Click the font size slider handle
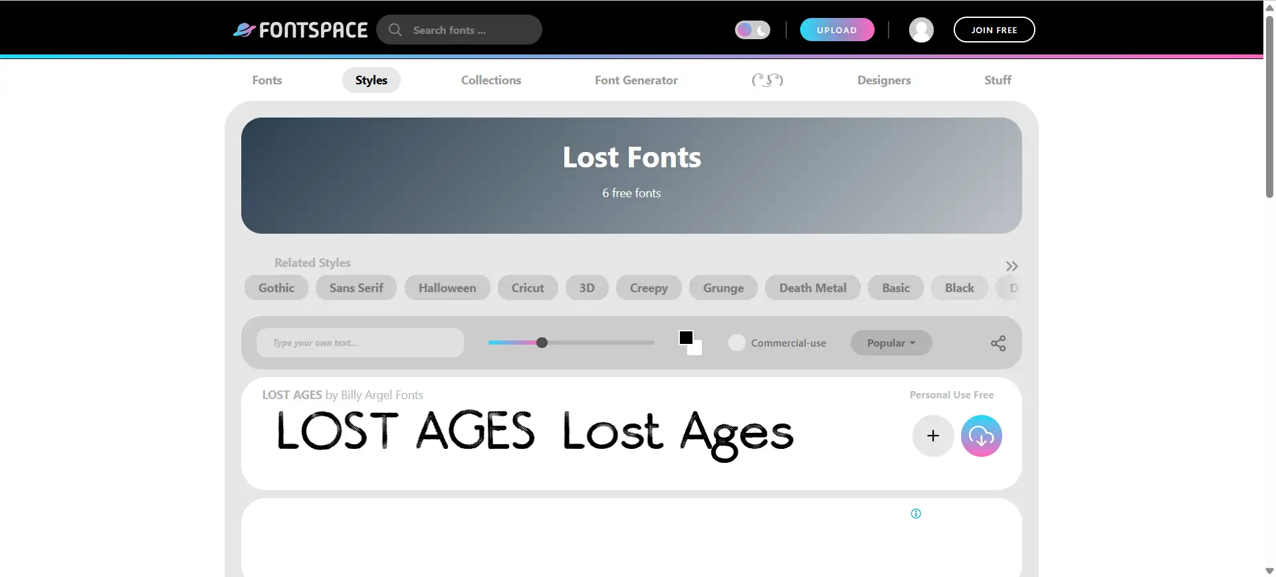Viewport: 1276px width, 577px height. click(542, 343)
